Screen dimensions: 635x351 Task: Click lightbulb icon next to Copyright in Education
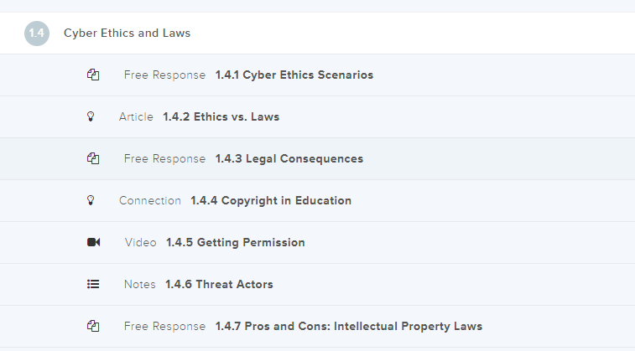point(91,201)
